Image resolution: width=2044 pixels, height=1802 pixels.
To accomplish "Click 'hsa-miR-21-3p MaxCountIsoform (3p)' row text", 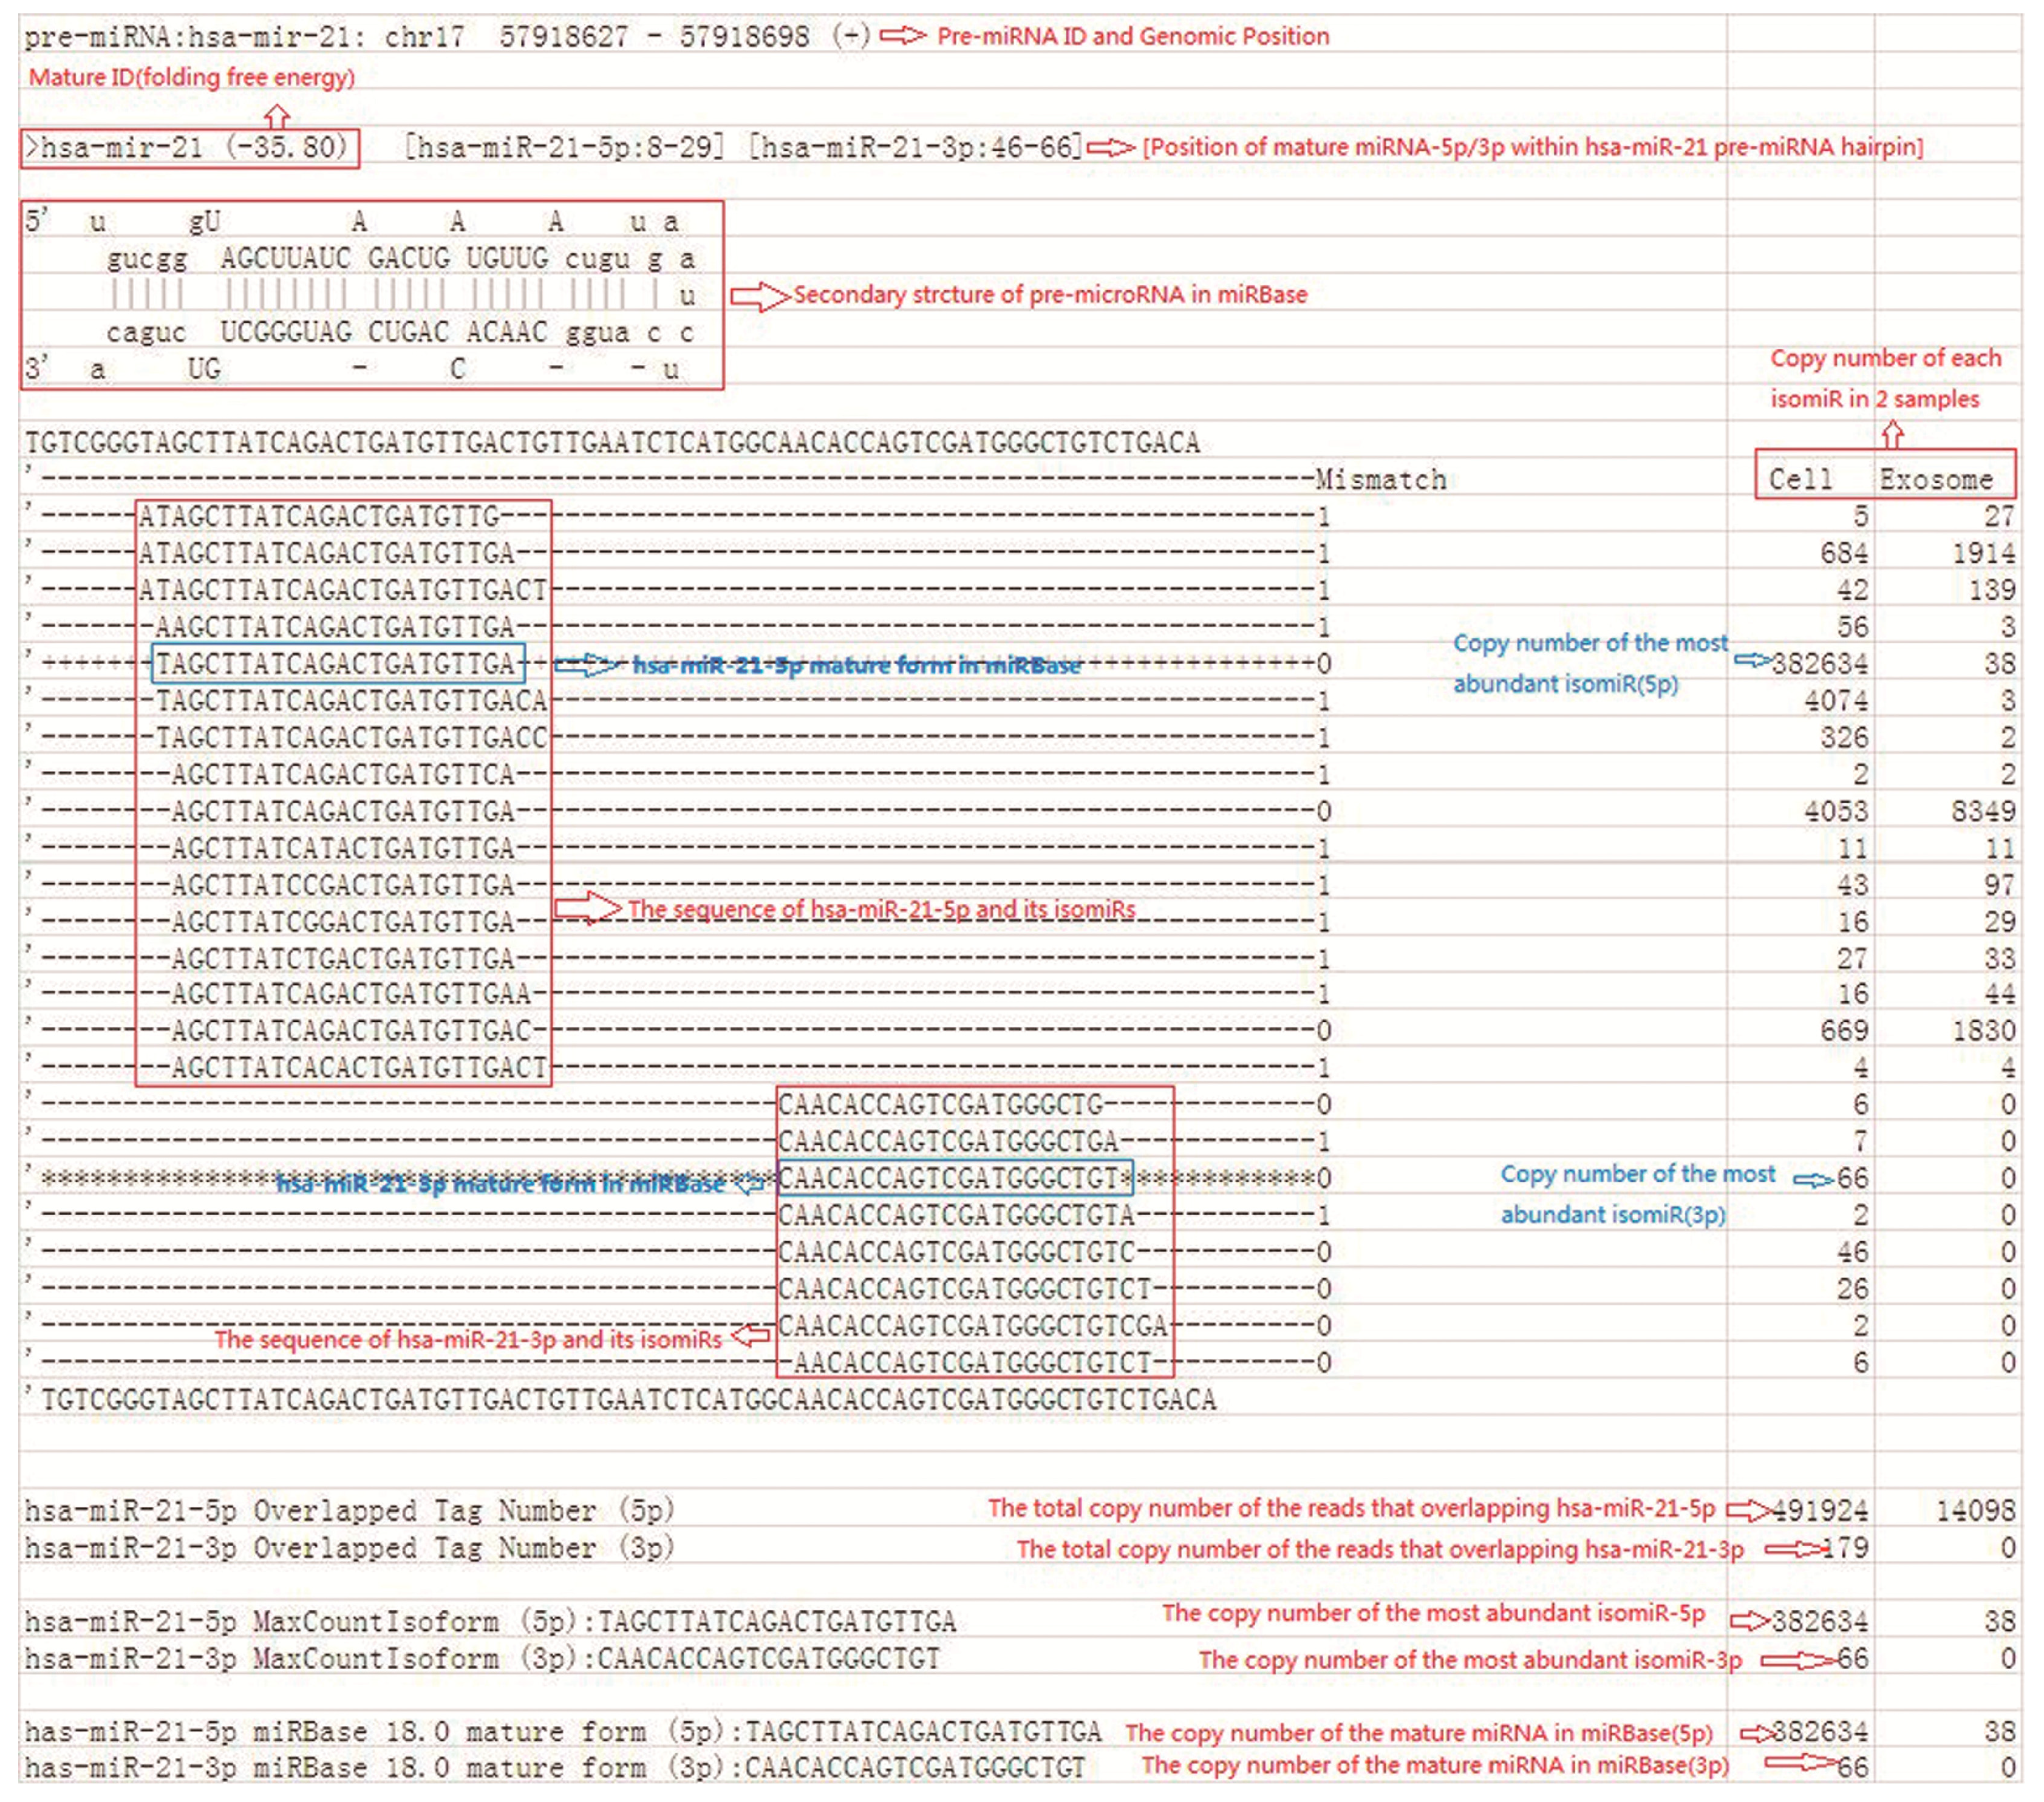I will pos(482,1659).
